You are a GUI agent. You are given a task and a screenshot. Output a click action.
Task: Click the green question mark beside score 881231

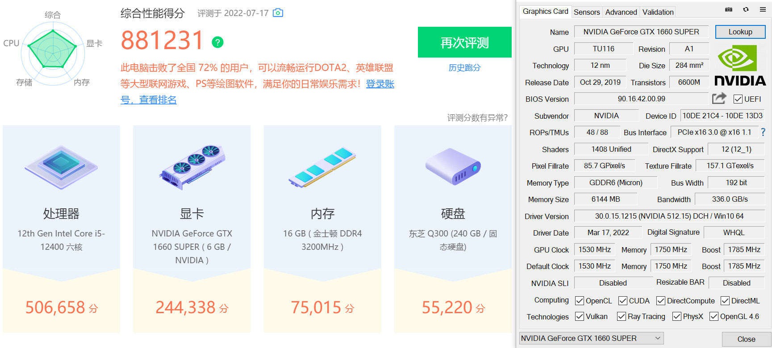tap(217, 42)
